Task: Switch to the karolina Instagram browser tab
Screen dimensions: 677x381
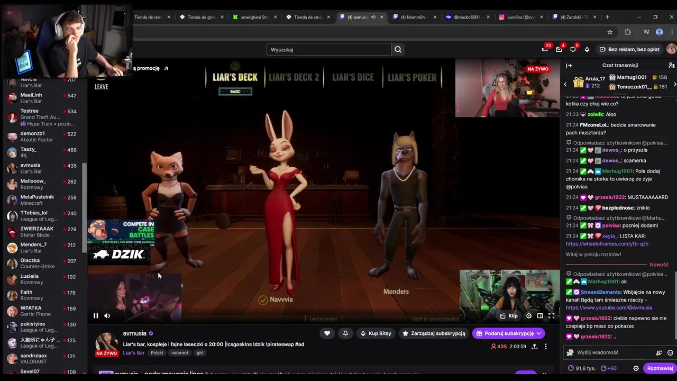Action: pyautogui.click(x=521, y=17)
